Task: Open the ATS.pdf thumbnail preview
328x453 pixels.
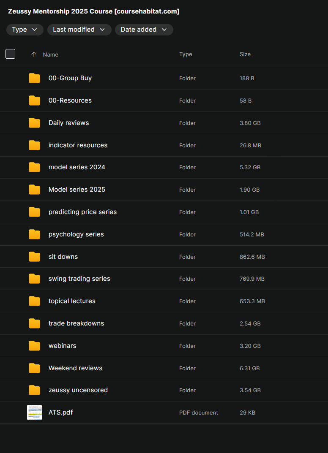Action: pos(34,412)
